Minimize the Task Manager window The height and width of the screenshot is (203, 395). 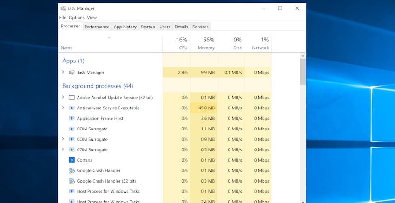point(263,8)
